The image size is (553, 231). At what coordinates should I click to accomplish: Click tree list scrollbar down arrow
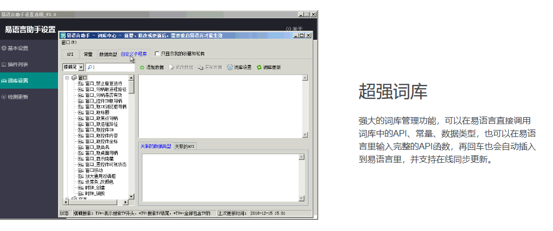pyautogui.click(x=131, y=197)
